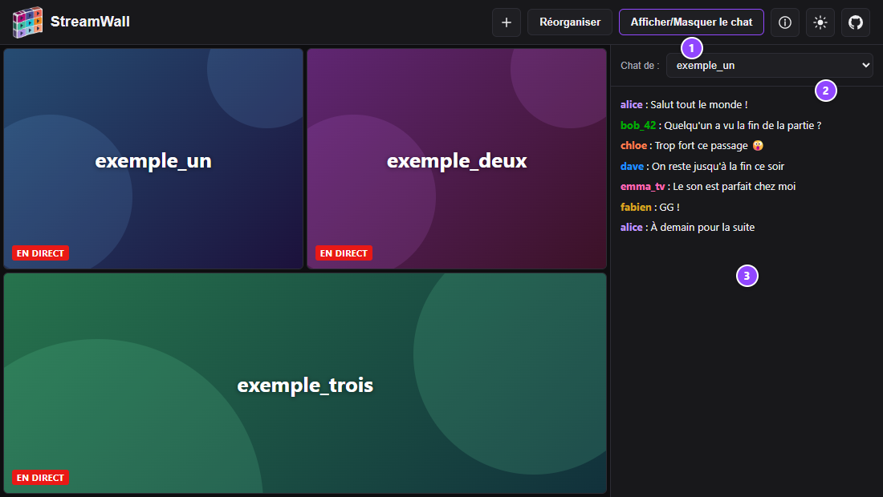Click username dave in chat
This screenshot has height=497, width=883.
(632, 167)
